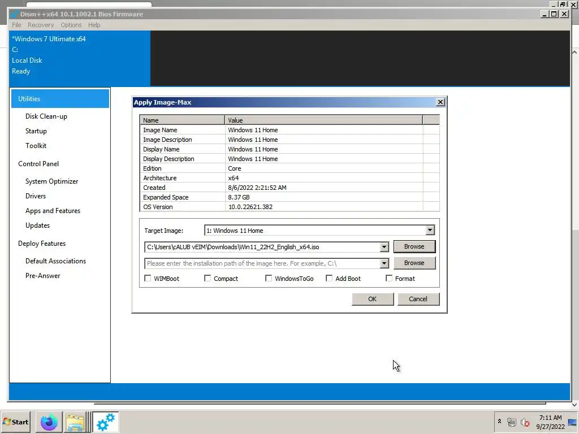Image resolution: width=579 pixels, height=434 pixels.
Task: Enable the WIMBoot checkbox
Action: point(148,278)
